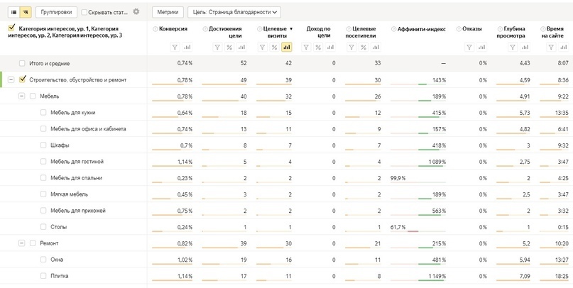Show chart icon under Достижения цели
573x288 pixels.
point(241,47)
